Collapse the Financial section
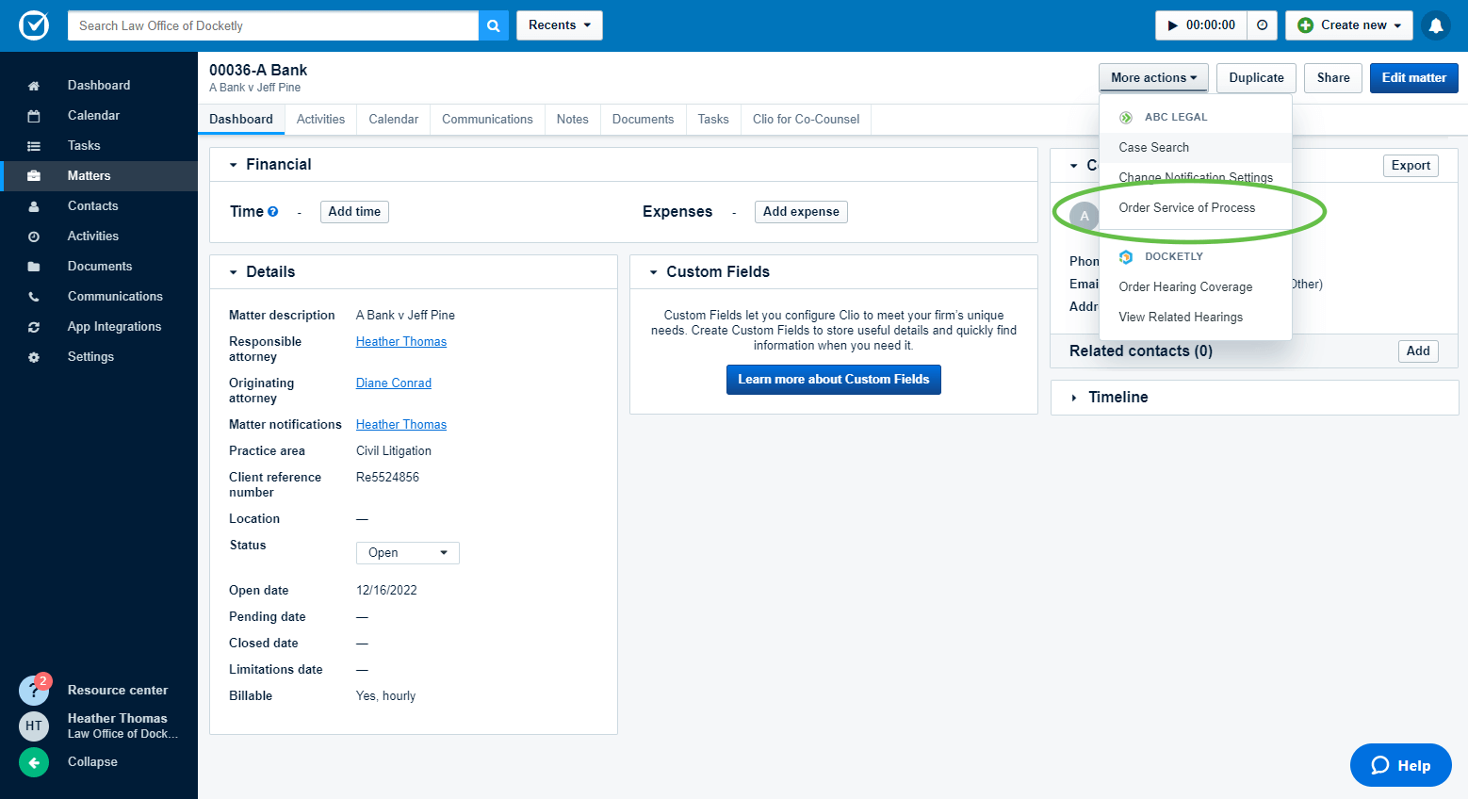 [x=233, y=165]
